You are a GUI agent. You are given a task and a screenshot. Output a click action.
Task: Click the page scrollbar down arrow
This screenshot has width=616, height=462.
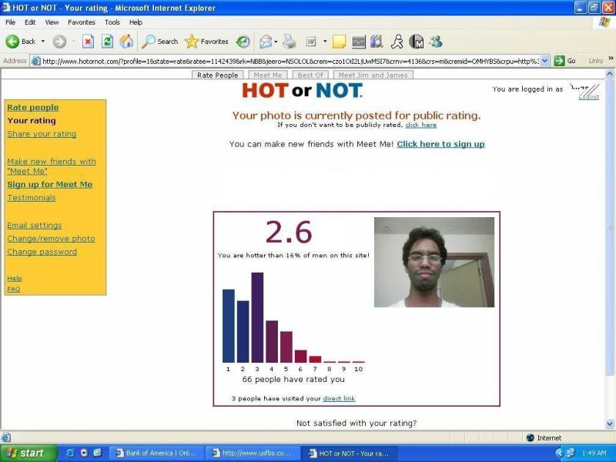[x=610, y=424]
